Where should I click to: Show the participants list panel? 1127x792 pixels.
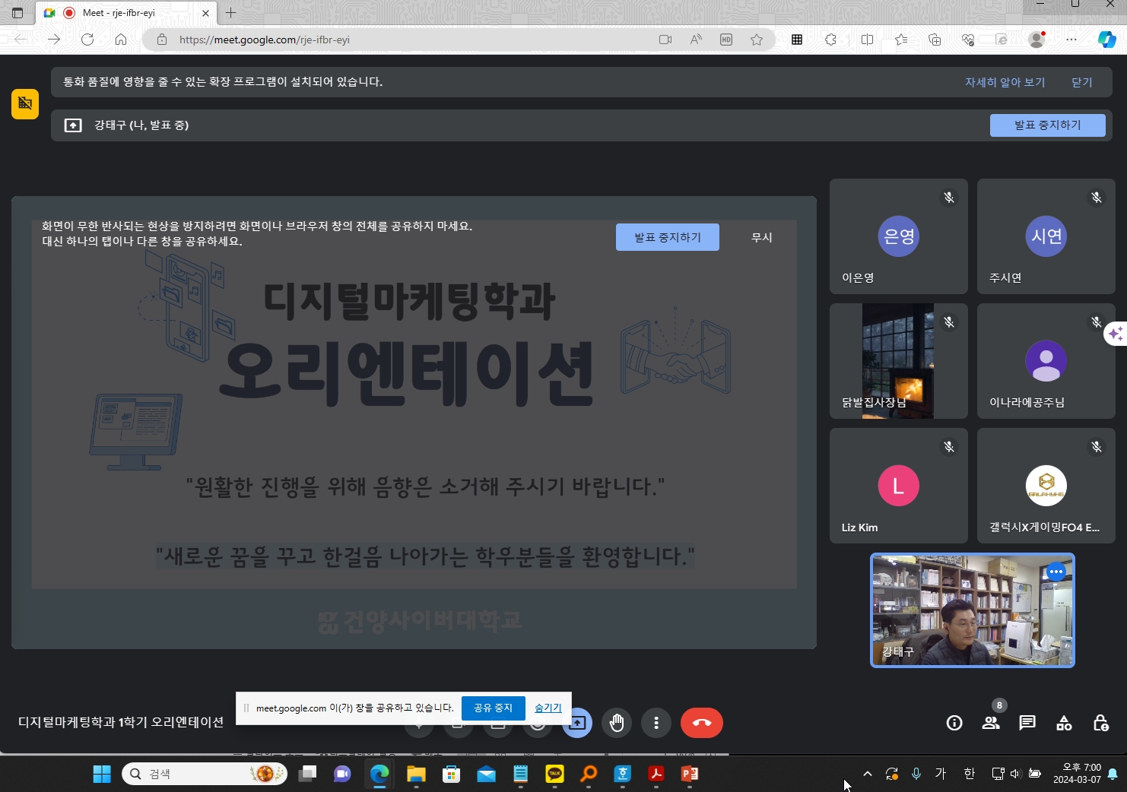991,723
